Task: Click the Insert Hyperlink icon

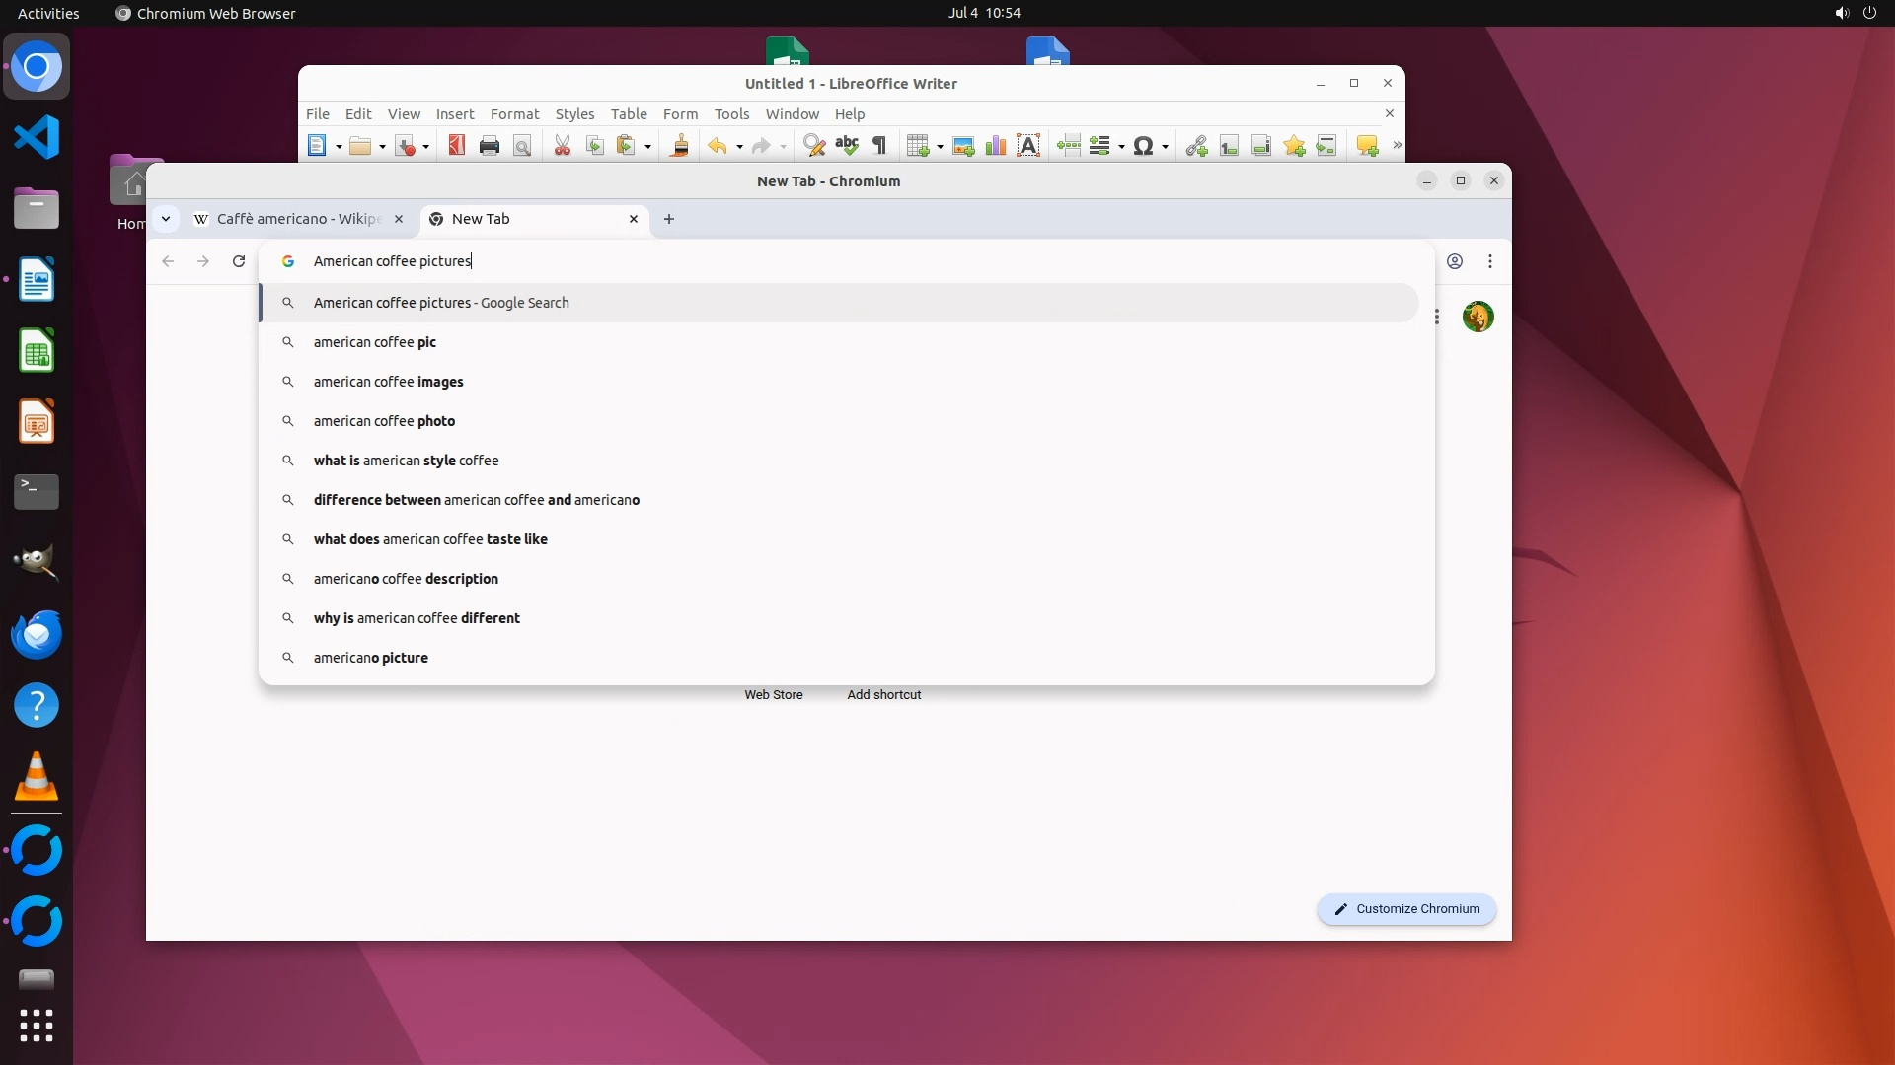Action: [1196, 146]
